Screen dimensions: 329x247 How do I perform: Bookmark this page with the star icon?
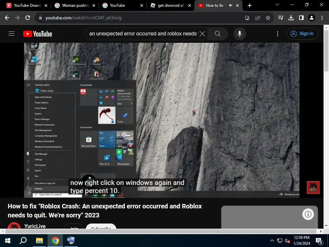tap(268, 18)
